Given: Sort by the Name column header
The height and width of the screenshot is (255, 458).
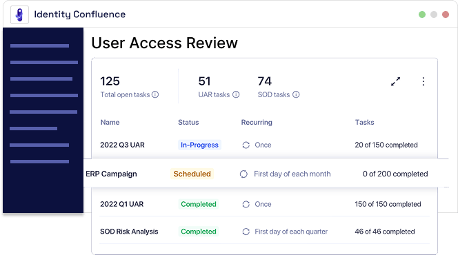Looking at the screenshot, I should (x=110, y=122).
